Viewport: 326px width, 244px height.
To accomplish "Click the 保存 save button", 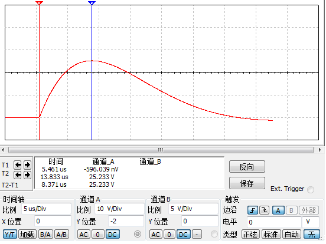I will tap(247, 183).
